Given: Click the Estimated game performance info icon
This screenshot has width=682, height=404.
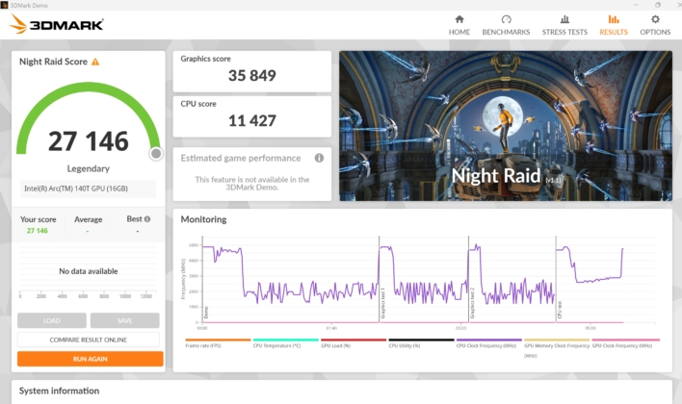Looking at the screenshot, I should (319, 158).
